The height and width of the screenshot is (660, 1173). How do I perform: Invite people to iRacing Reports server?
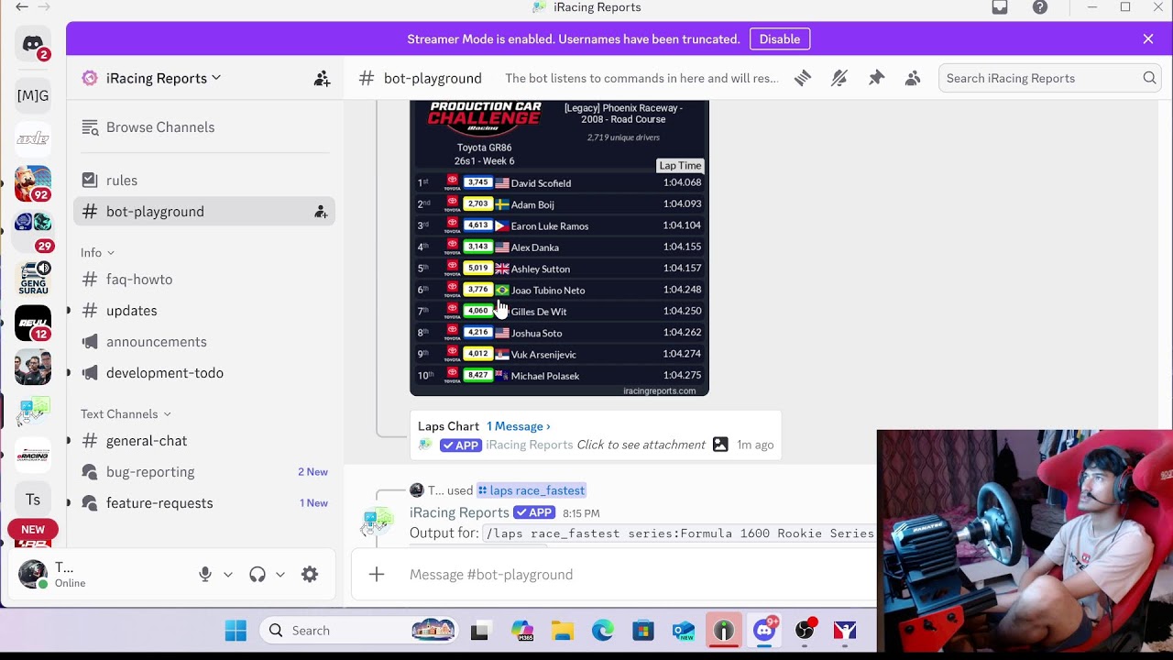point(322,78)
